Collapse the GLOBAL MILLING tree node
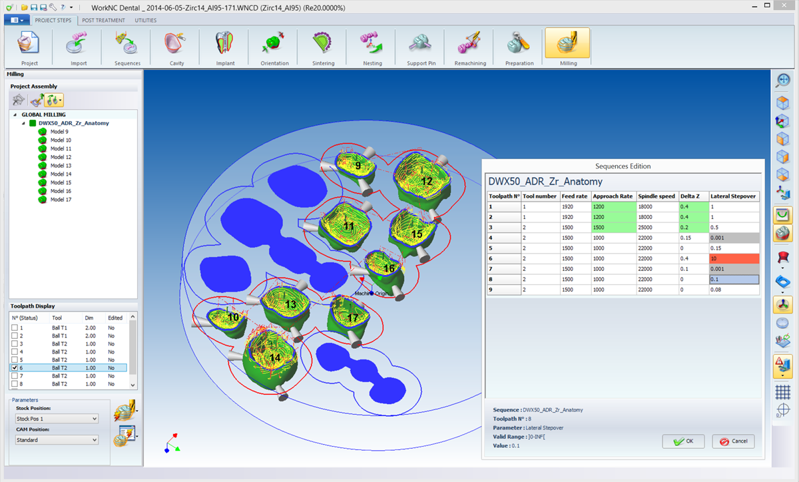 pos(15,115)
